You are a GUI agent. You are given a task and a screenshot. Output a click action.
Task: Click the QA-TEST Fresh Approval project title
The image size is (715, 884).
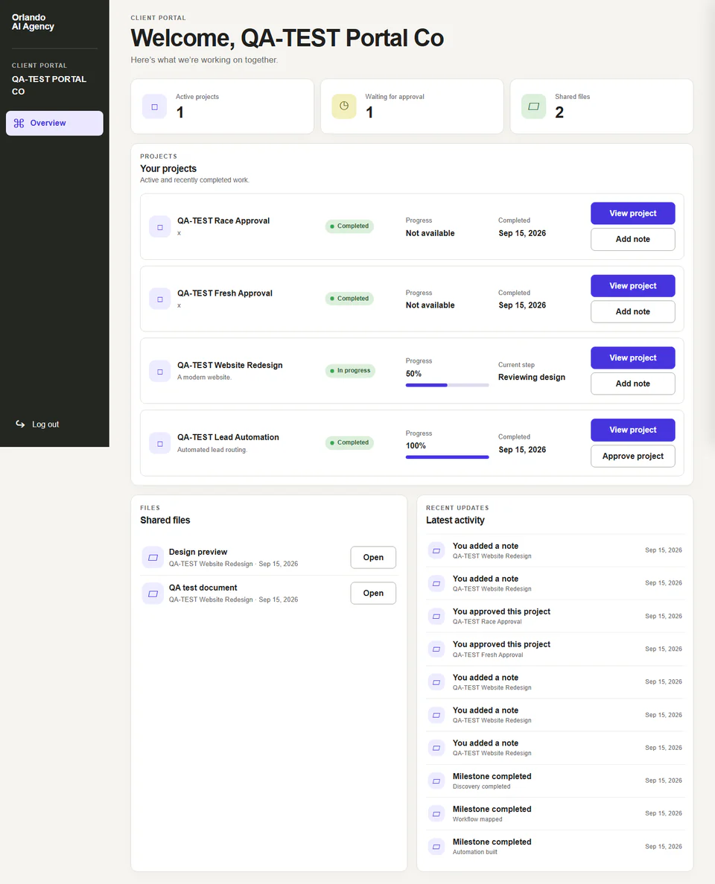coord(225,293)
